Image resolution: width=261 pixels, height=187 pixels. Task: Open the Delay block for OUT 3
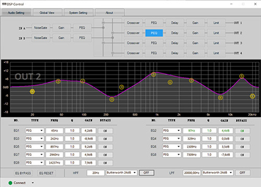(x=175, y=43)
